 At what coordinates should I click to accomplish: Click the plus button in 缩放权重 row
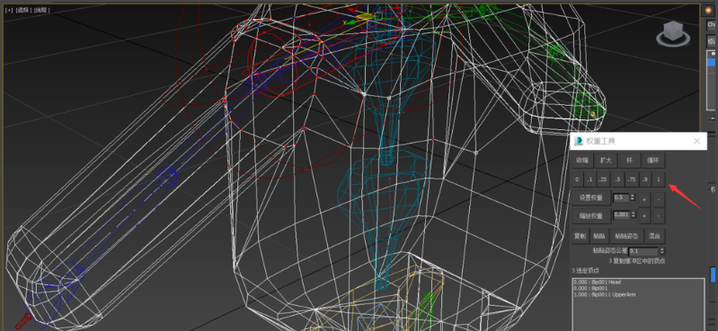point(644,216)
